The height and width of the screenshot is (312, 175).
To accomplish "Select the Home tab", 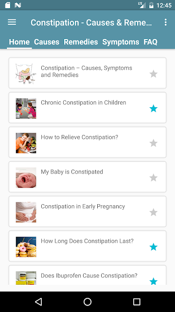I will pyautogui.click(x=19, y=42).
